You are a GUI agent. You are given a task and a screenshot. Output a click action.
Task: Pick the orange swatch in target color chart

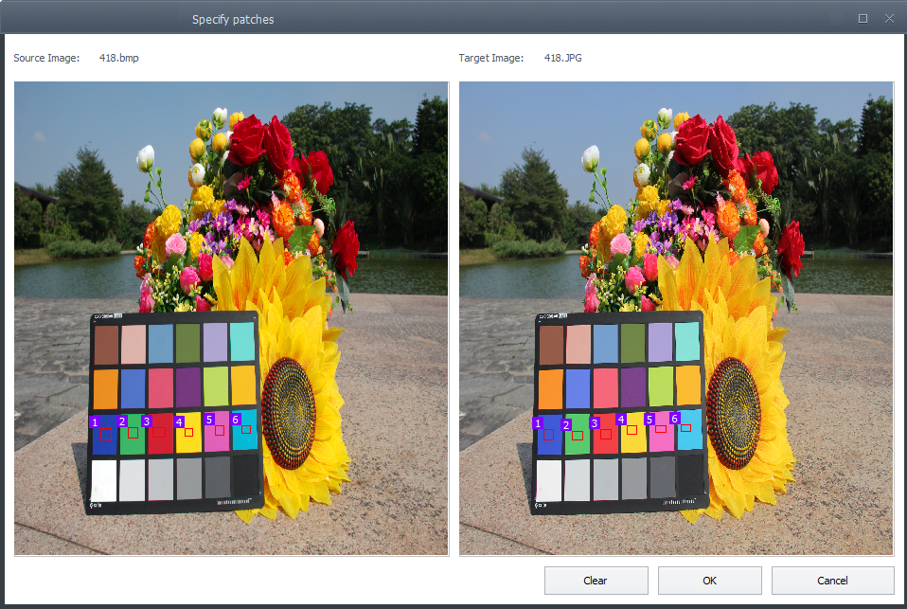(551, 388)
